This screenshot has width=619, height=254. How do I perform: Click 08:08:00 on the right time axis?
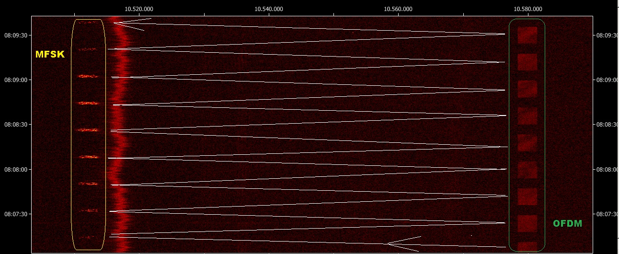tap(607, 169)
